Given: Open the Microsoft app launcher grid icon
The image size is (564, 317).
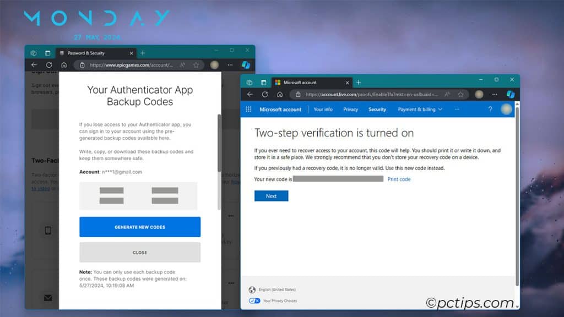Looking at the screenshot, I should pyautogui.click(x=249, y=109).
